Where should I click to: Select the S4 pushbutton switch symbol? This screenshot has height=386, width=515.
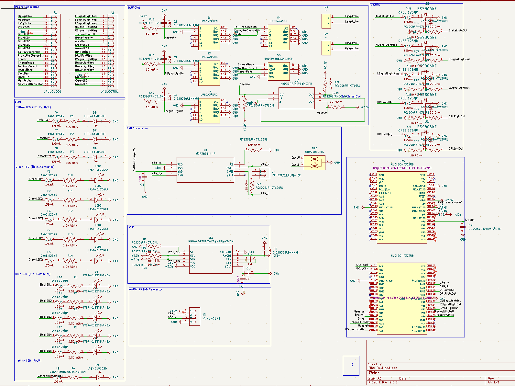(279, 37)
